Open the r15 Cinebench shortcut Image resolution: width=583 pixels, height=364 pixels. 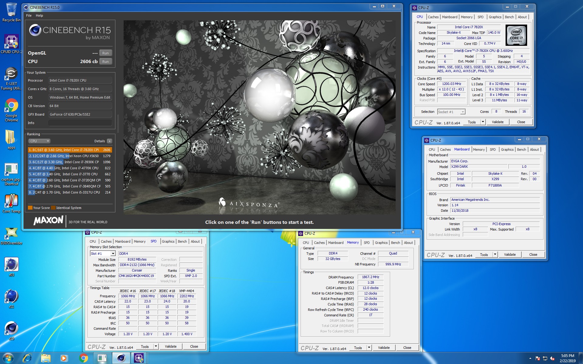(11, 331)
